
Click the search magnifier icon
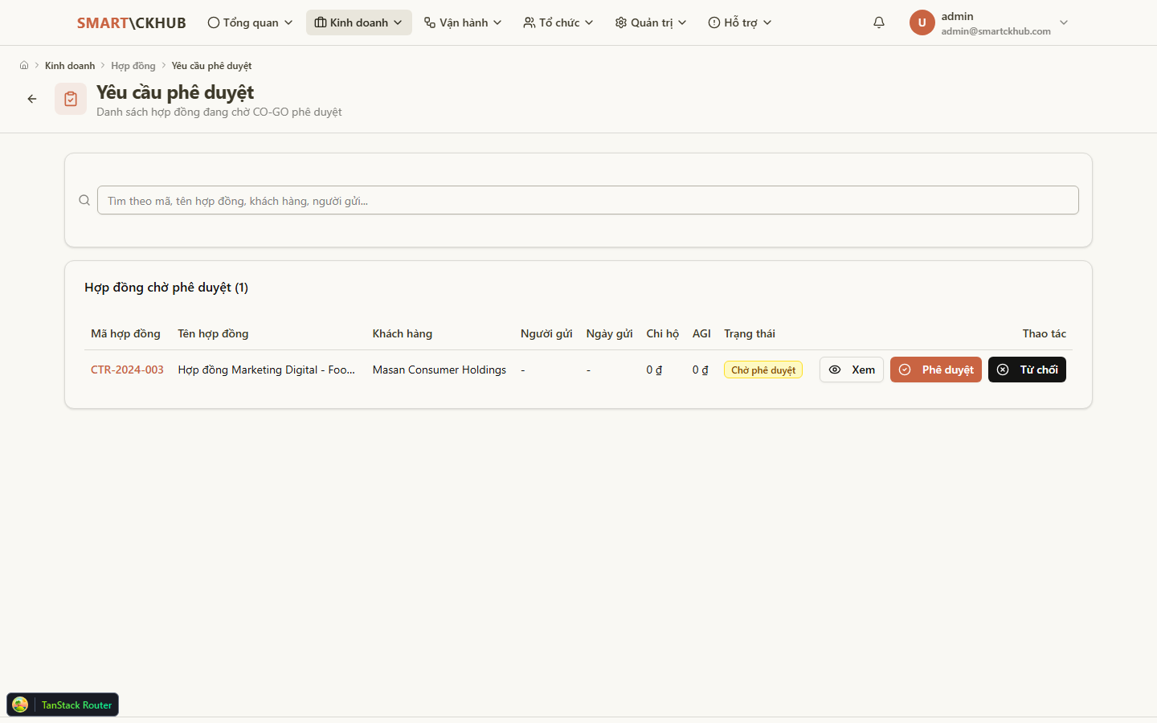click(84, 200)
